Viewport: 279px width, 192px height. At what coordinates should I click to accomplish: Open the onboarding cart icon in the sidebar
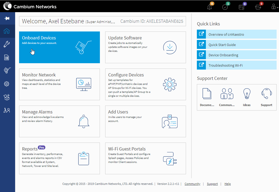7,70
